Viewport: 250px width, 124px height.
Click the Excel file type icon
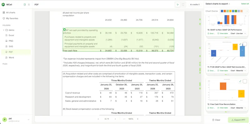click(x=7, y=35)
